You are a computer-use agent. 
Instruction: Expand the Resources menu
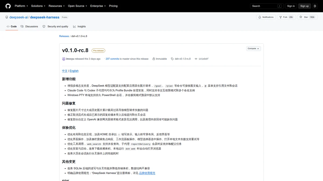coord(57,6)
